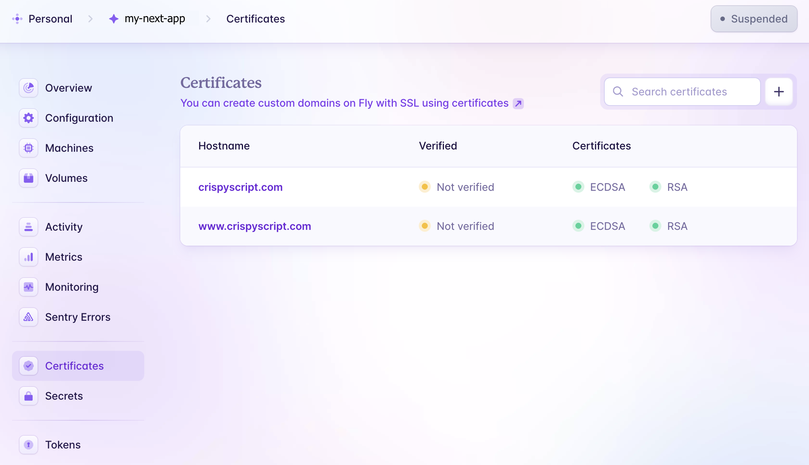Click the Monitoring icon in sidebar
Viewport: 809px width, 465px height.
(x=28, y=287)
